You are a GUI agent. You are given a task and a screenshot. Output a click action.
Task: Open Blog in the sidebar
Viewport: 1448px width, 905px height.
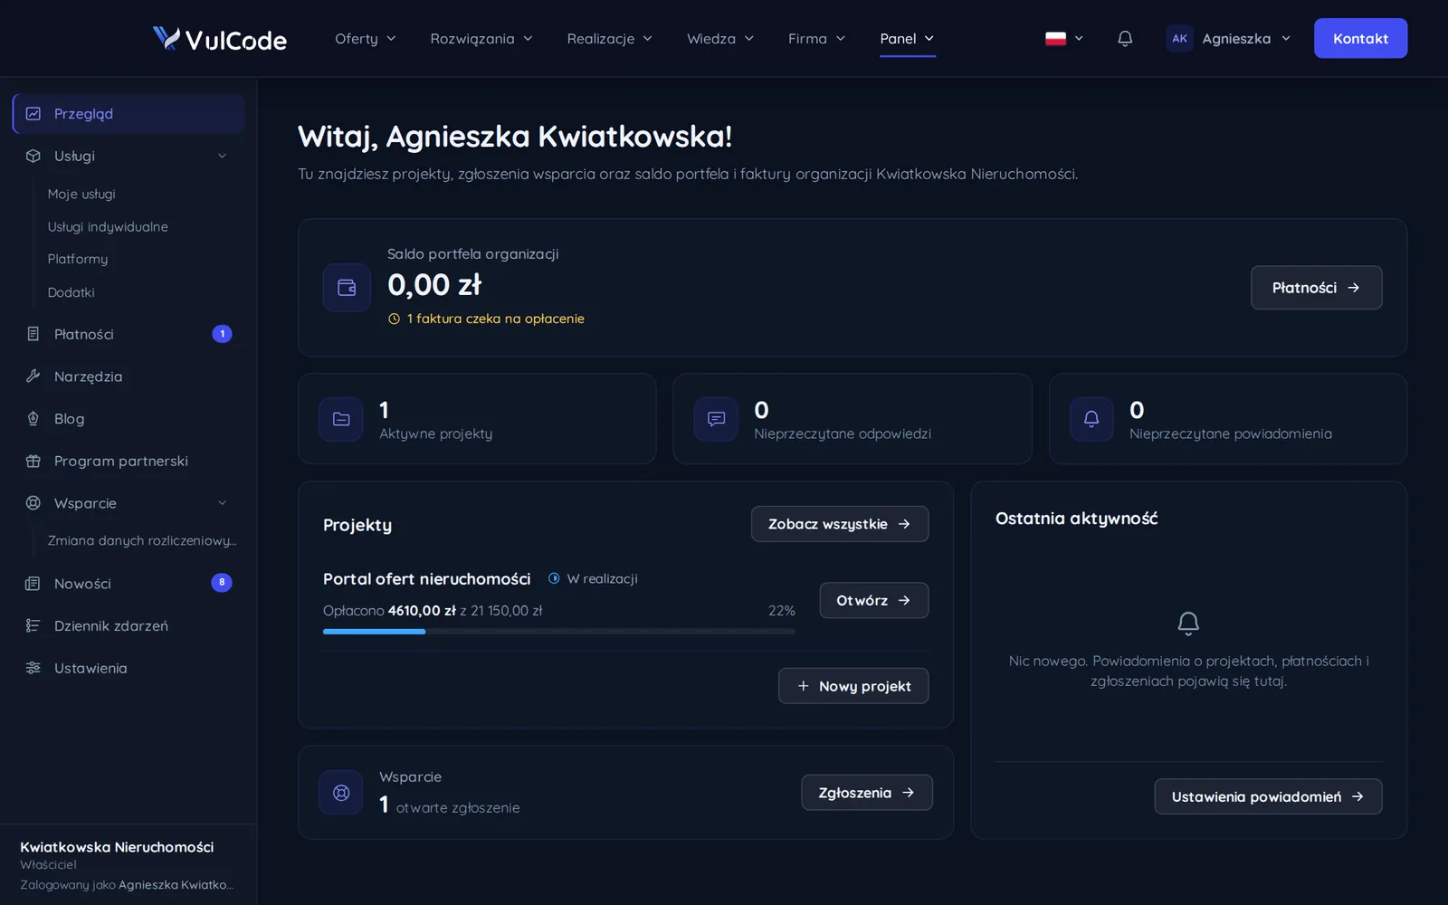click(129, 419)
